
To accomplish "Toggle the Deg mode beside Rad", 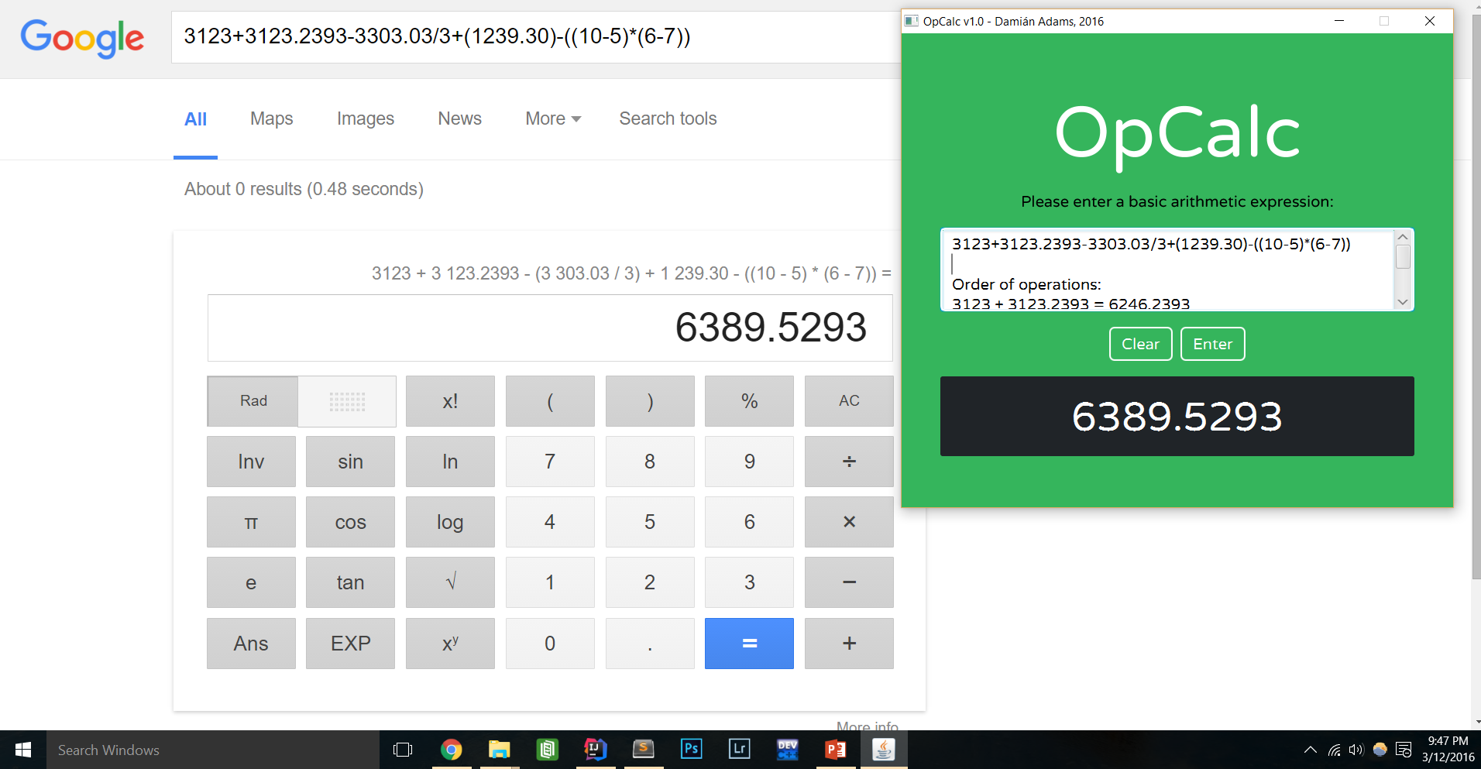I will point(347,401).
